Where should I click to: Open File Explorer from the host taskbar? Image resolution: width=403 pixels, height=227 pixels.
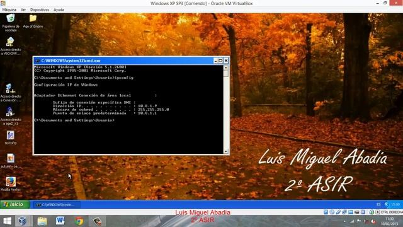pos(42,221)
